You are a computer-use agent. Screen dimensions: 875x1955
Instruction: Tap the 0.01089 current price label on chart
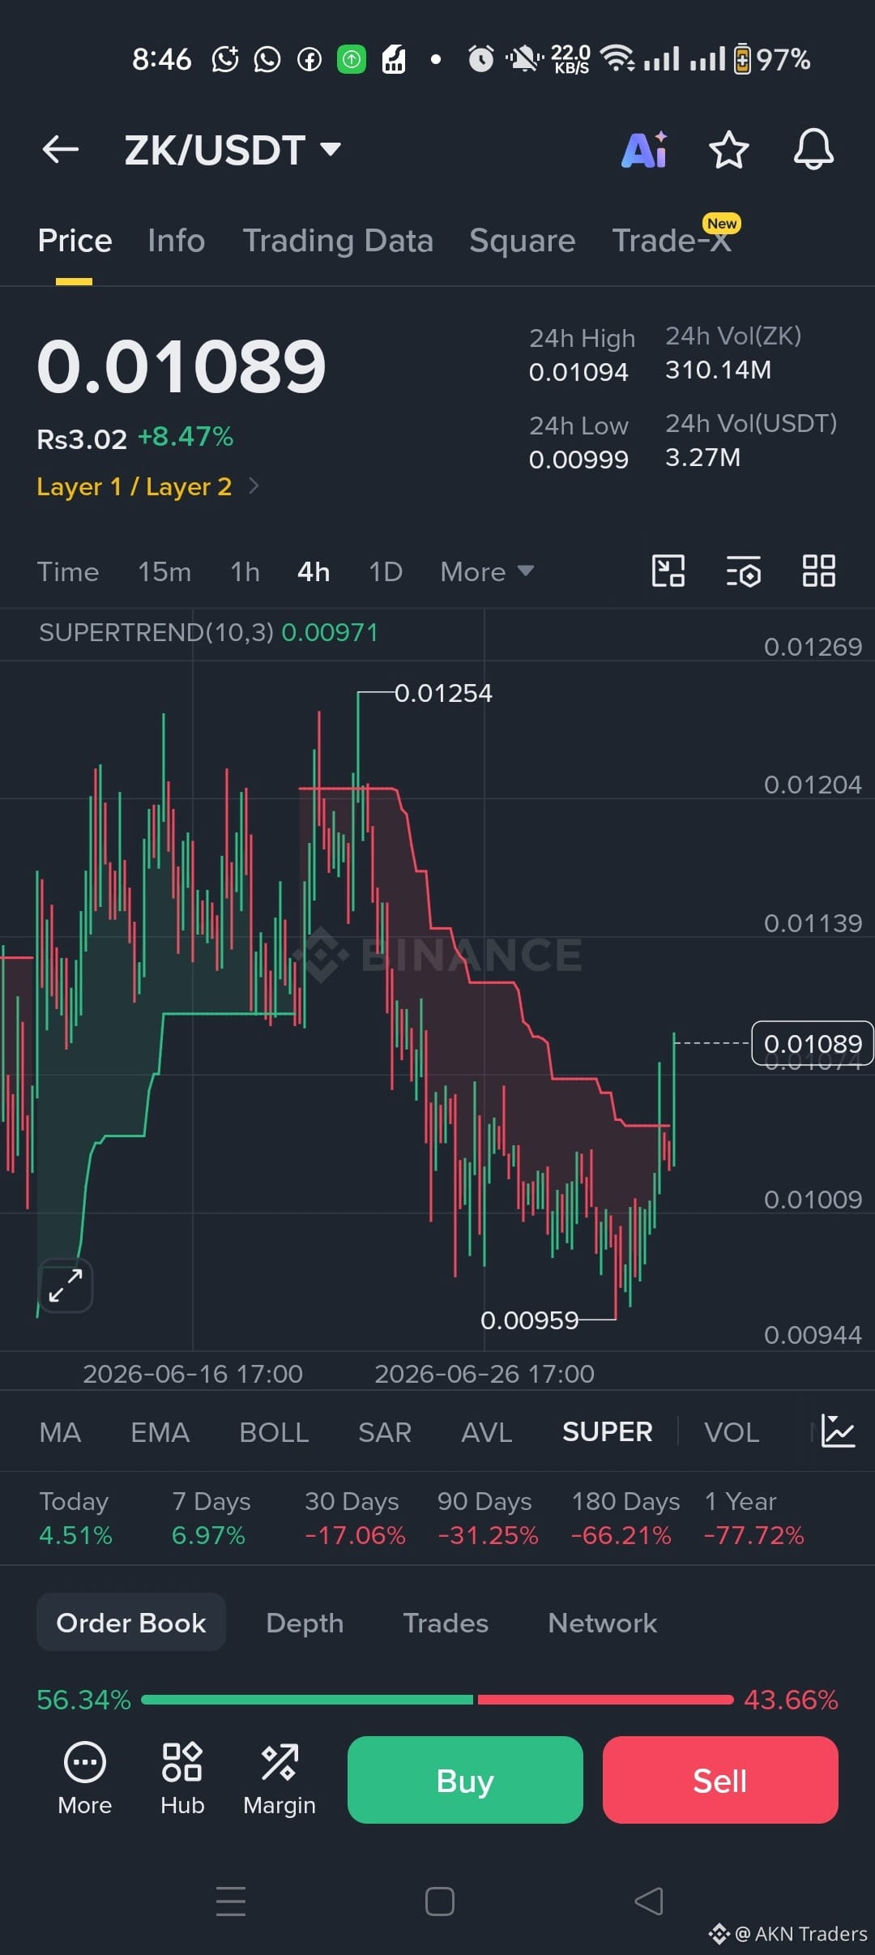[x=813, y=1043]
